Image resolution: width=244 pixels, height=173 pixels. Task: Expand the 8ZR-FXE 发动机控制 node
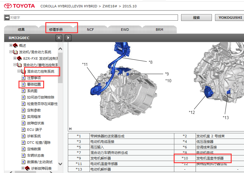15,58
